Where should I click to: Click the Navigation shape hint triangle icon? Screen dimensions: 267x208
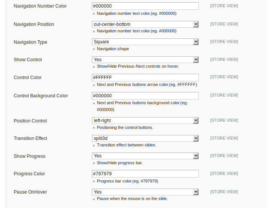pyautogui.click(x=94, y=49)
